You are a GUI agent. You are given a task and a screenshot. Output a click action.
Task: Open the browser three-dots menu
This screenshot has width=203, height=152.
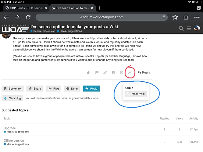[197, 17]
